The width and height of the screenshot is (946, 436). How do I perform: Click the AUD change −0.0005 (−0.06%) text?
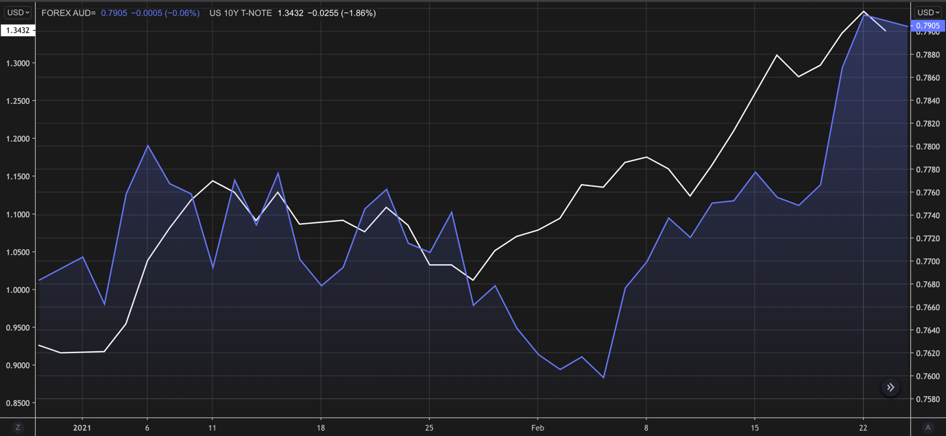click(x=165, y=13)
